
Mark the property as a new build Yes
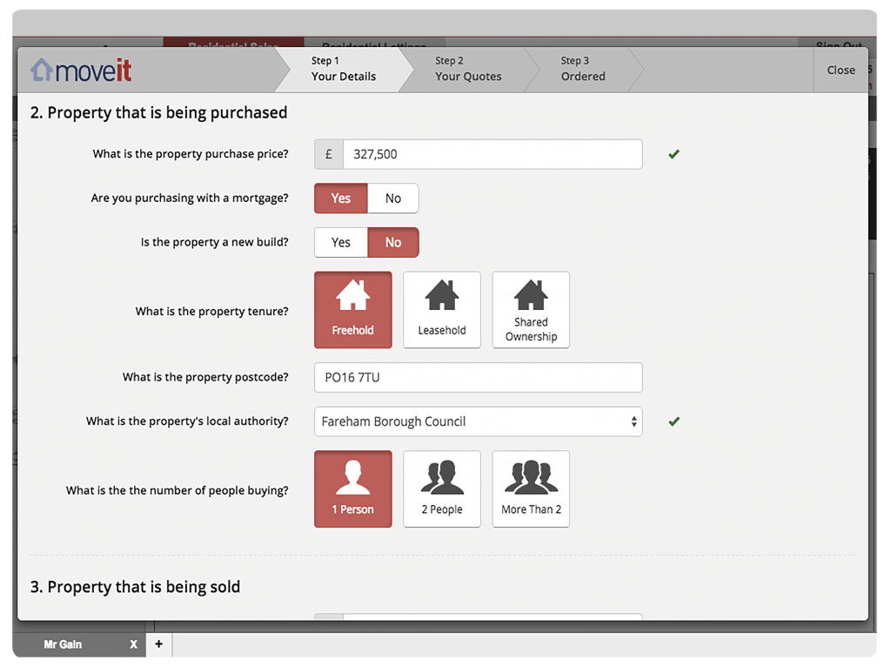point(341,243)
